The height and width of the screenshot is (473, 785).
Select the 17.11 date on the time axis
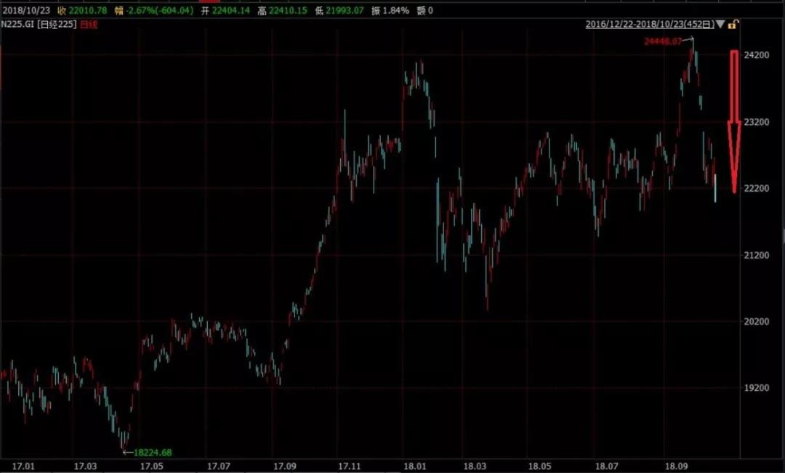tap(350, 466)
